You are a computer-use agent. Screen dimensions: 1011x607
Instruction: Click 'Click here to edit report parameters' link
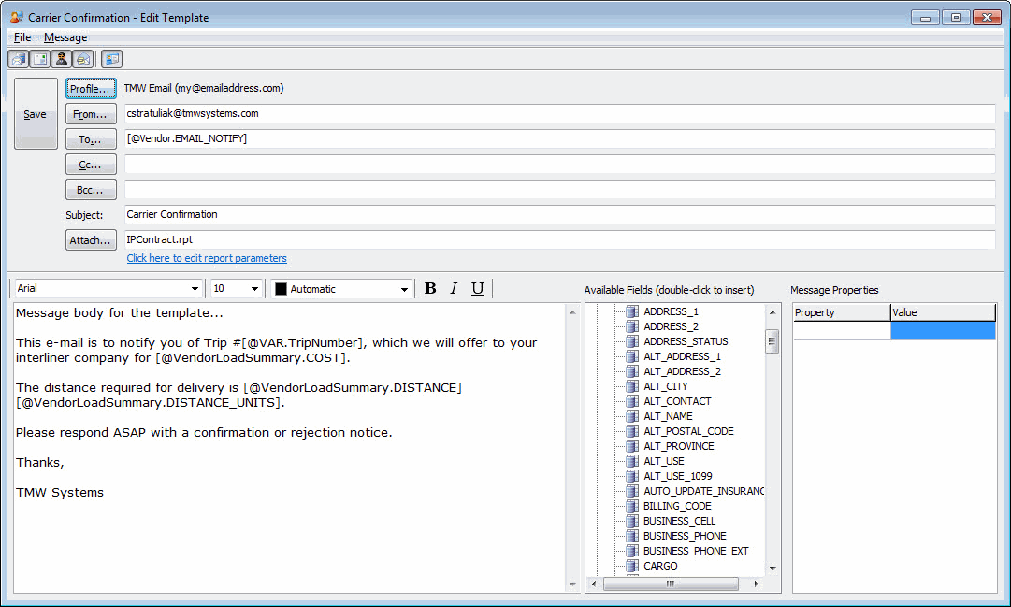[x=207, y=258]
